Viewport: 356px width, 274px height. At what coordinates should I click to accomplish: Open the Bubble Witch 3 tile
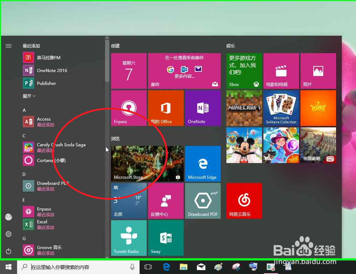(281, 145)
